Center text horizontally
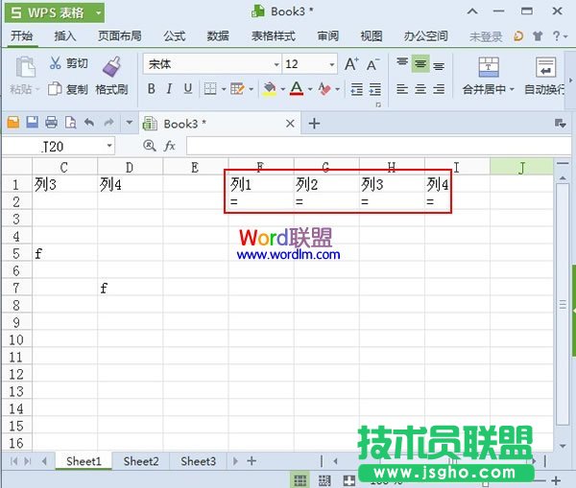576x488 pixels. (420, 89)
